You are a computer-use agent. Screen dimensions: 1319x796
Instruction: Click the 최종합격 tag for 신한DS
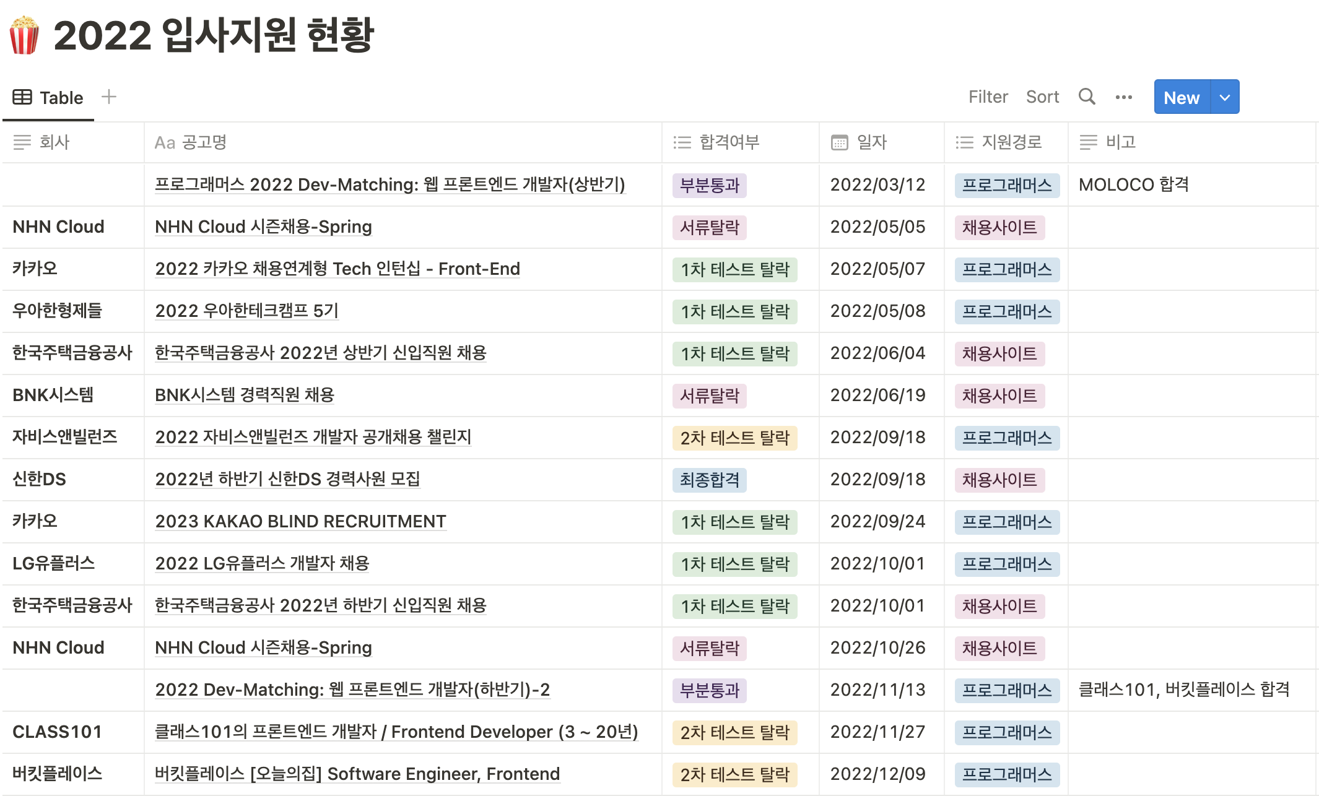[x=710, y=480]
